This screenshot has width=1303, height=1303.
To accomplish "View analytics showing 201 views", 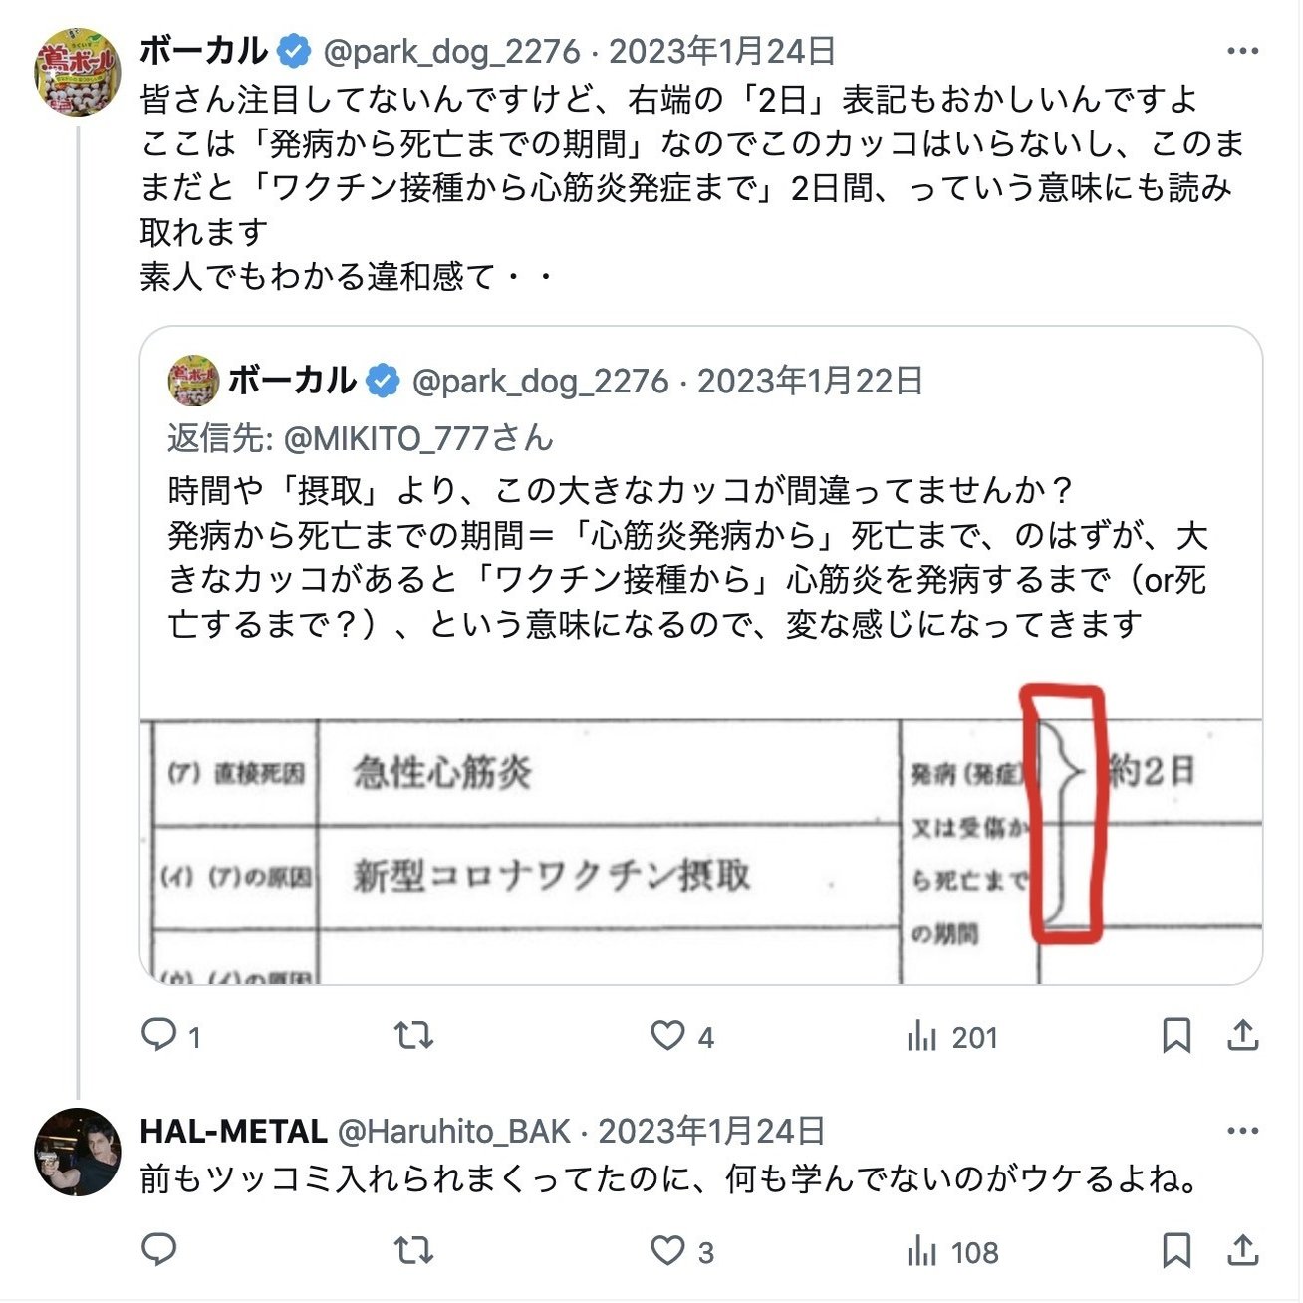I will point(951,1037).
